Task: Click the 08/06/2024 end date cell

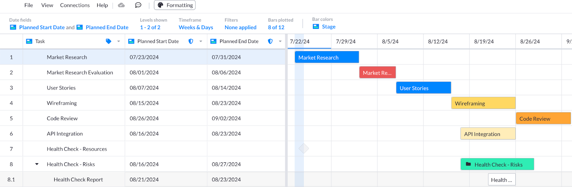Action: pyautogui.click(x=246, y=72)
